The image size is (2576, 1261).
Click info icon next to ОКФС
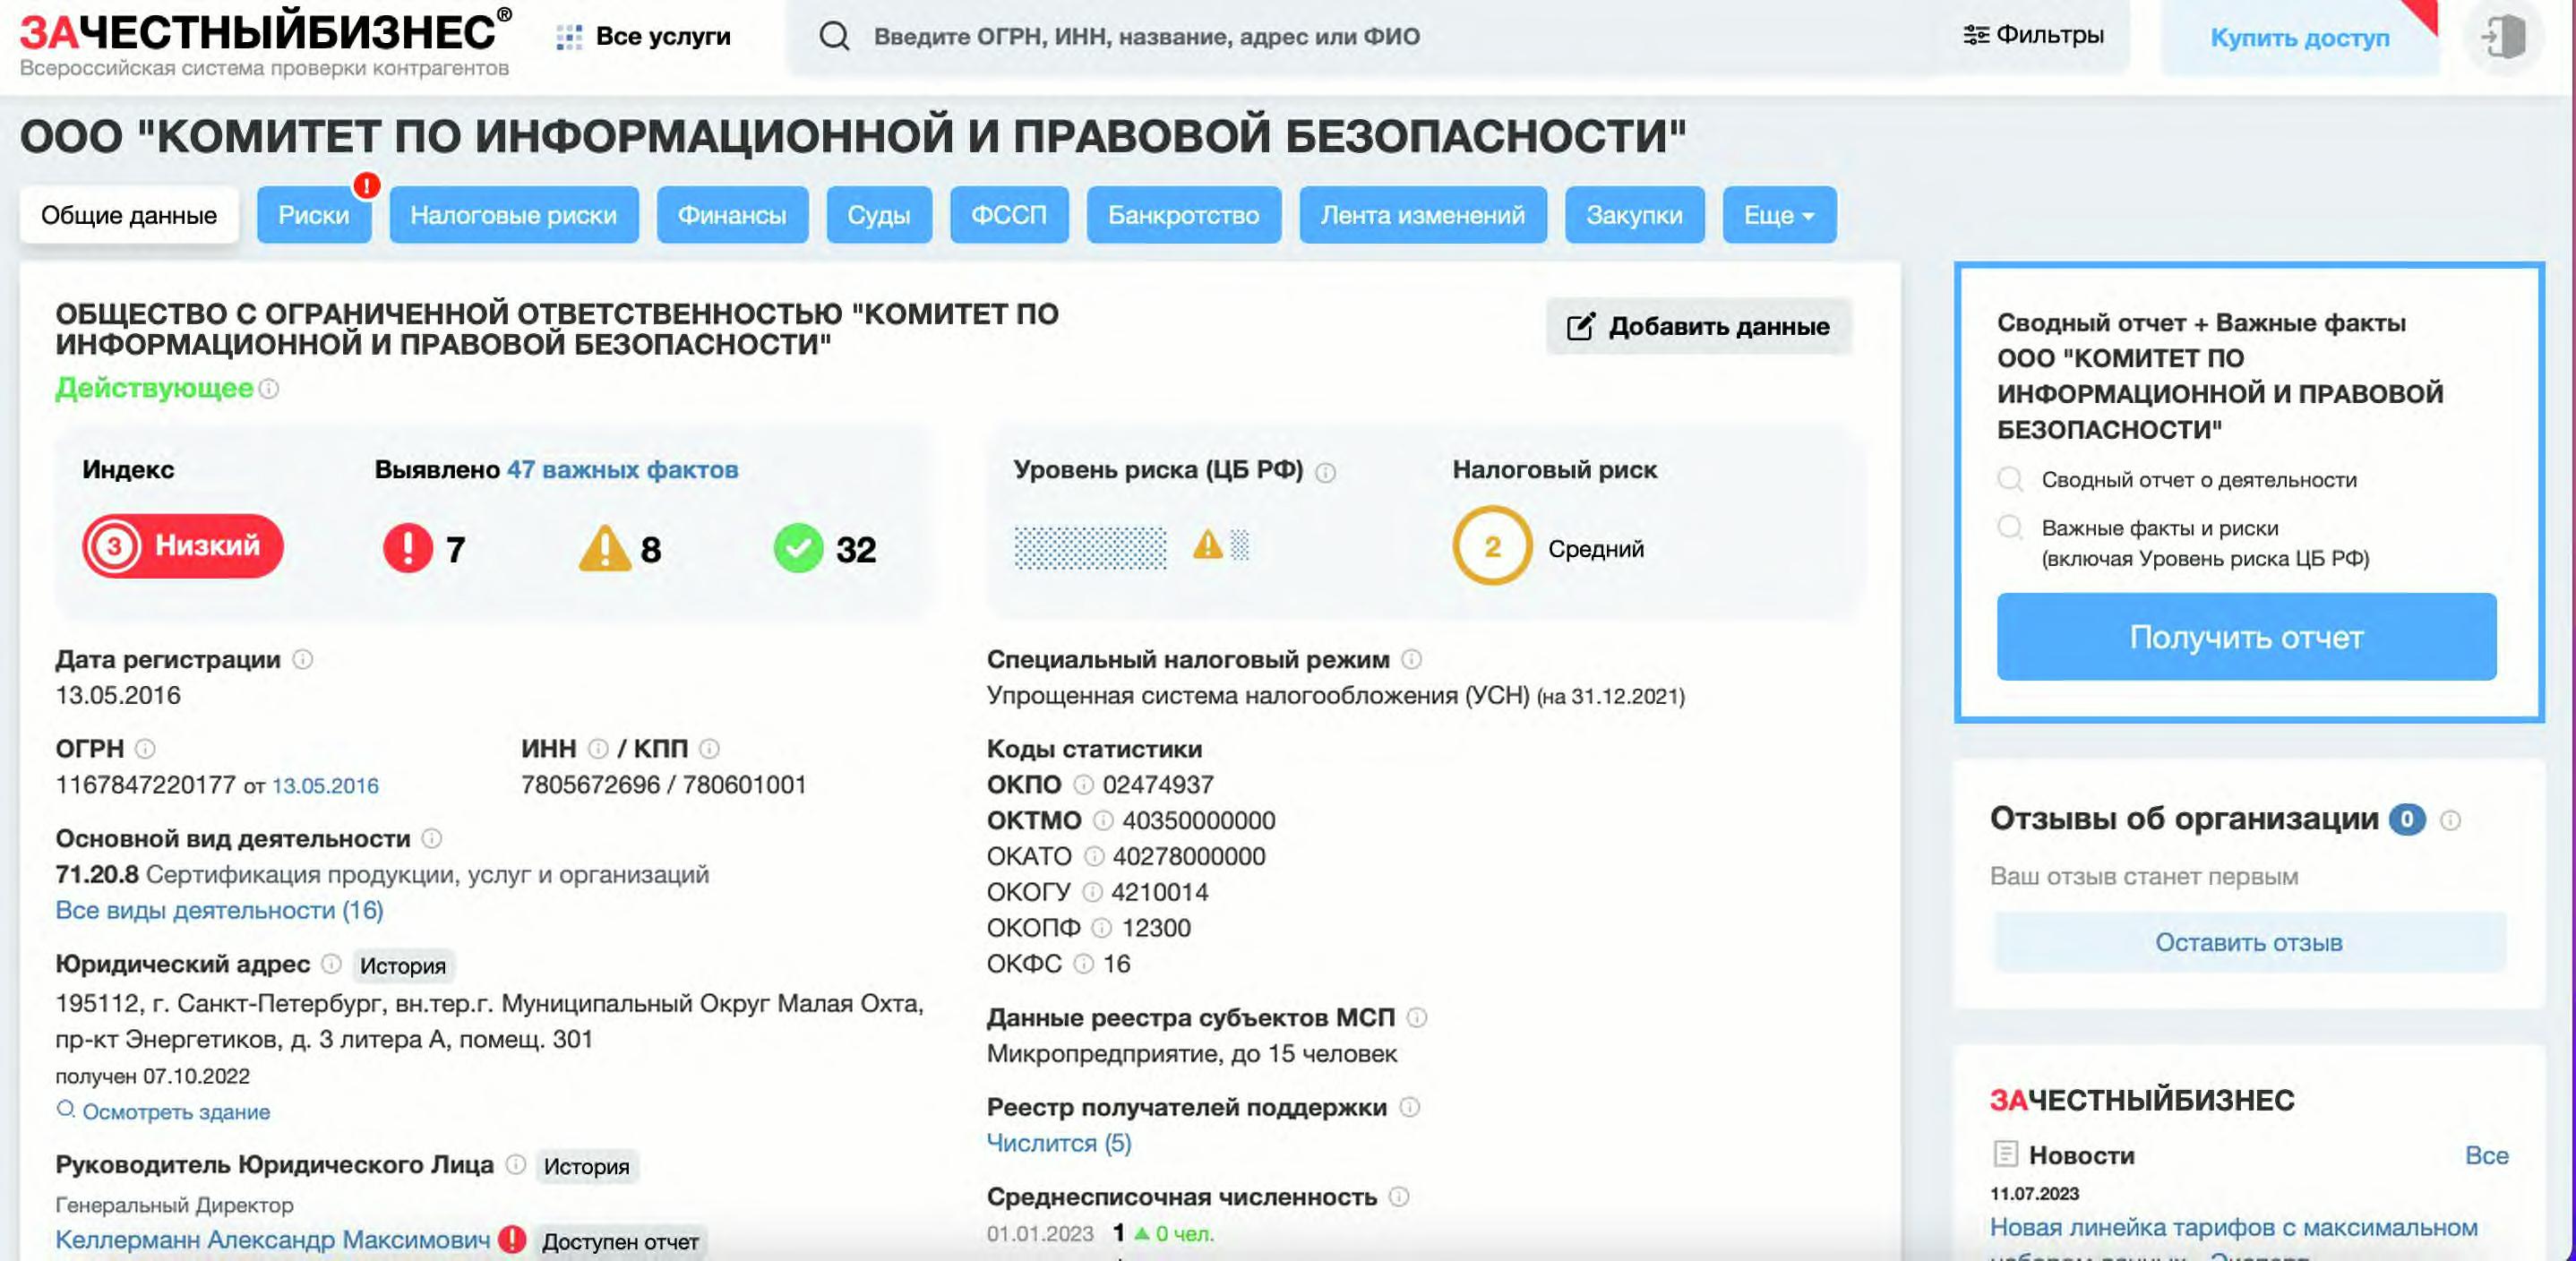pos(1083,963)
